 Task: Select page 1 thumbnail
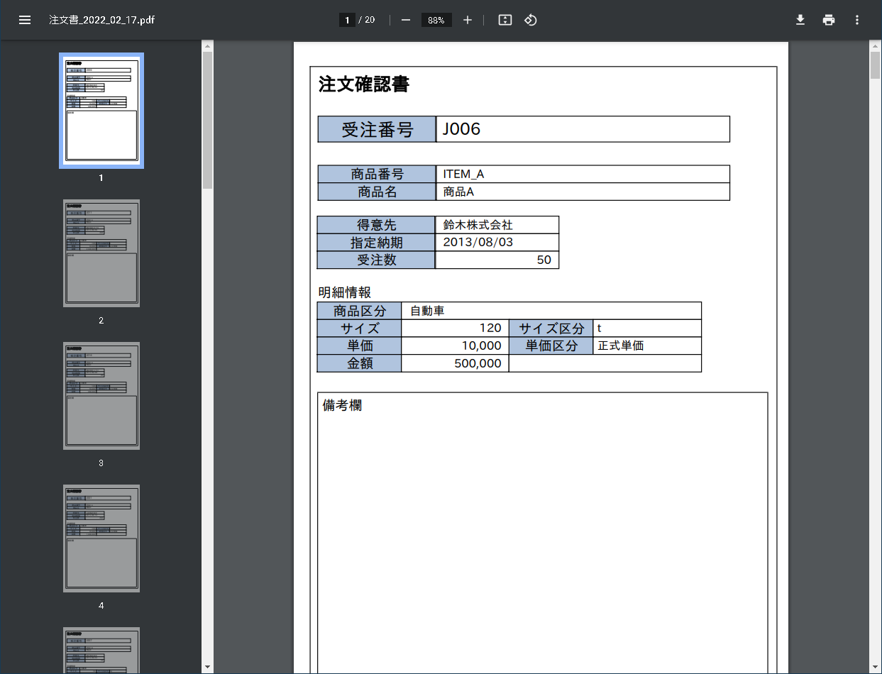(x=101, y=111)
